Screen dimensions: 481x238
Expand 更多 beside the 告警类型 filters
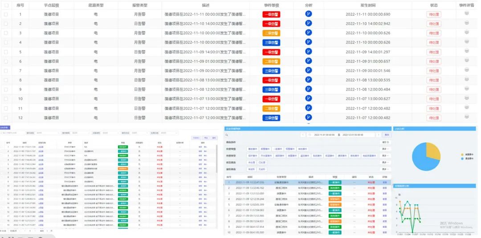385,156
